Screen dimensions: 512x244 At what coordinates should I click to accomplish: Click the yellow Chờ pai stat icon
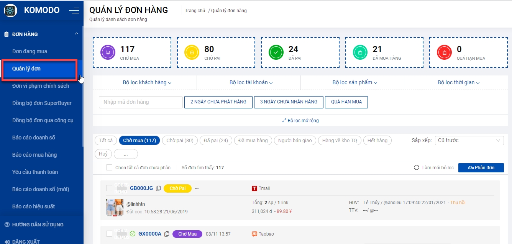[x=192, y=52]
